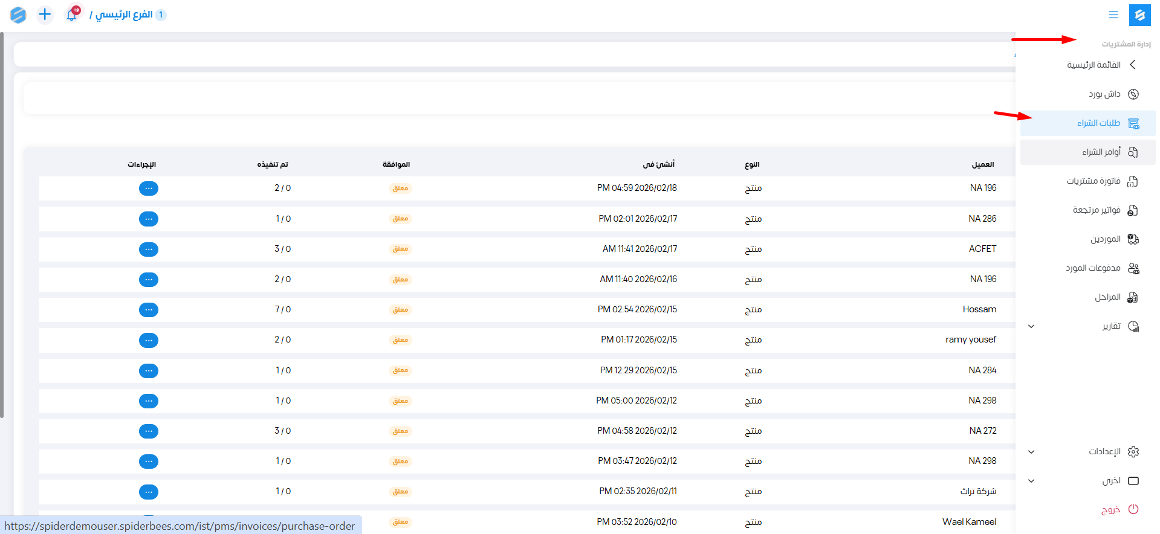Open المراحل stages menu item
This screenshot has width=1160, height=534.
pyautogui.click(x=1107, y=297)
